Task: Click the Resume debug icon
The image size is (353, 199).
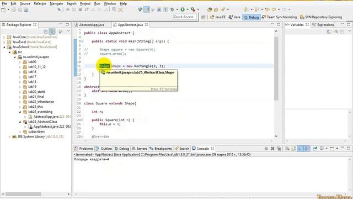Action: tap(67, 9)
